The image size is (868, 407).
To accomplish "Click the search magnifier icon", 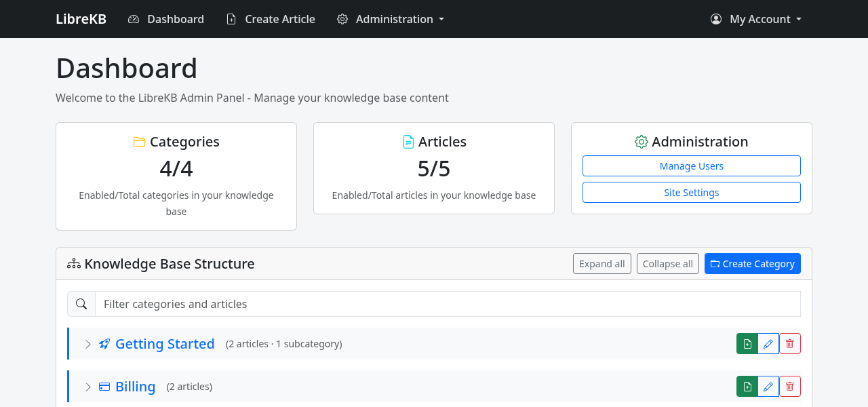I will pos(81,304).
